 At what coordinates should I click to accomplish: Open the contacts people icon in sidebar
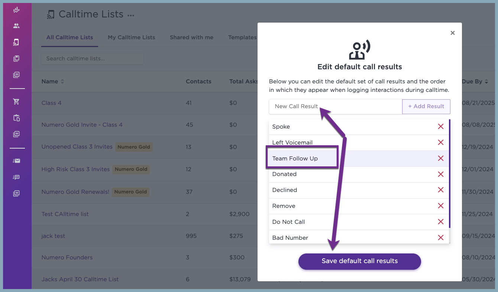[16, 26]
